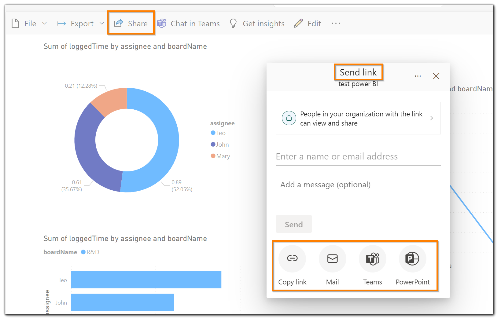Open the Share toolbar item
The height and width of the screenshot is (322, 501).
pos(131,24)
